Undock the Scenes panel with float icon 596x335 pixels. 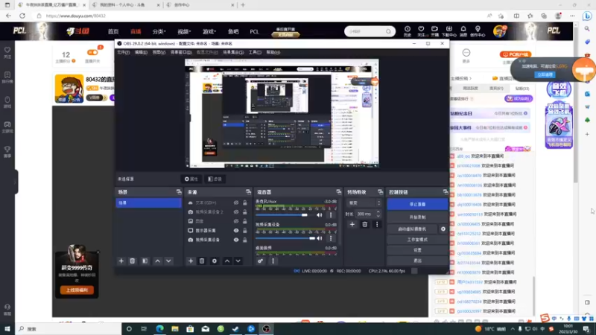[179, 192]
